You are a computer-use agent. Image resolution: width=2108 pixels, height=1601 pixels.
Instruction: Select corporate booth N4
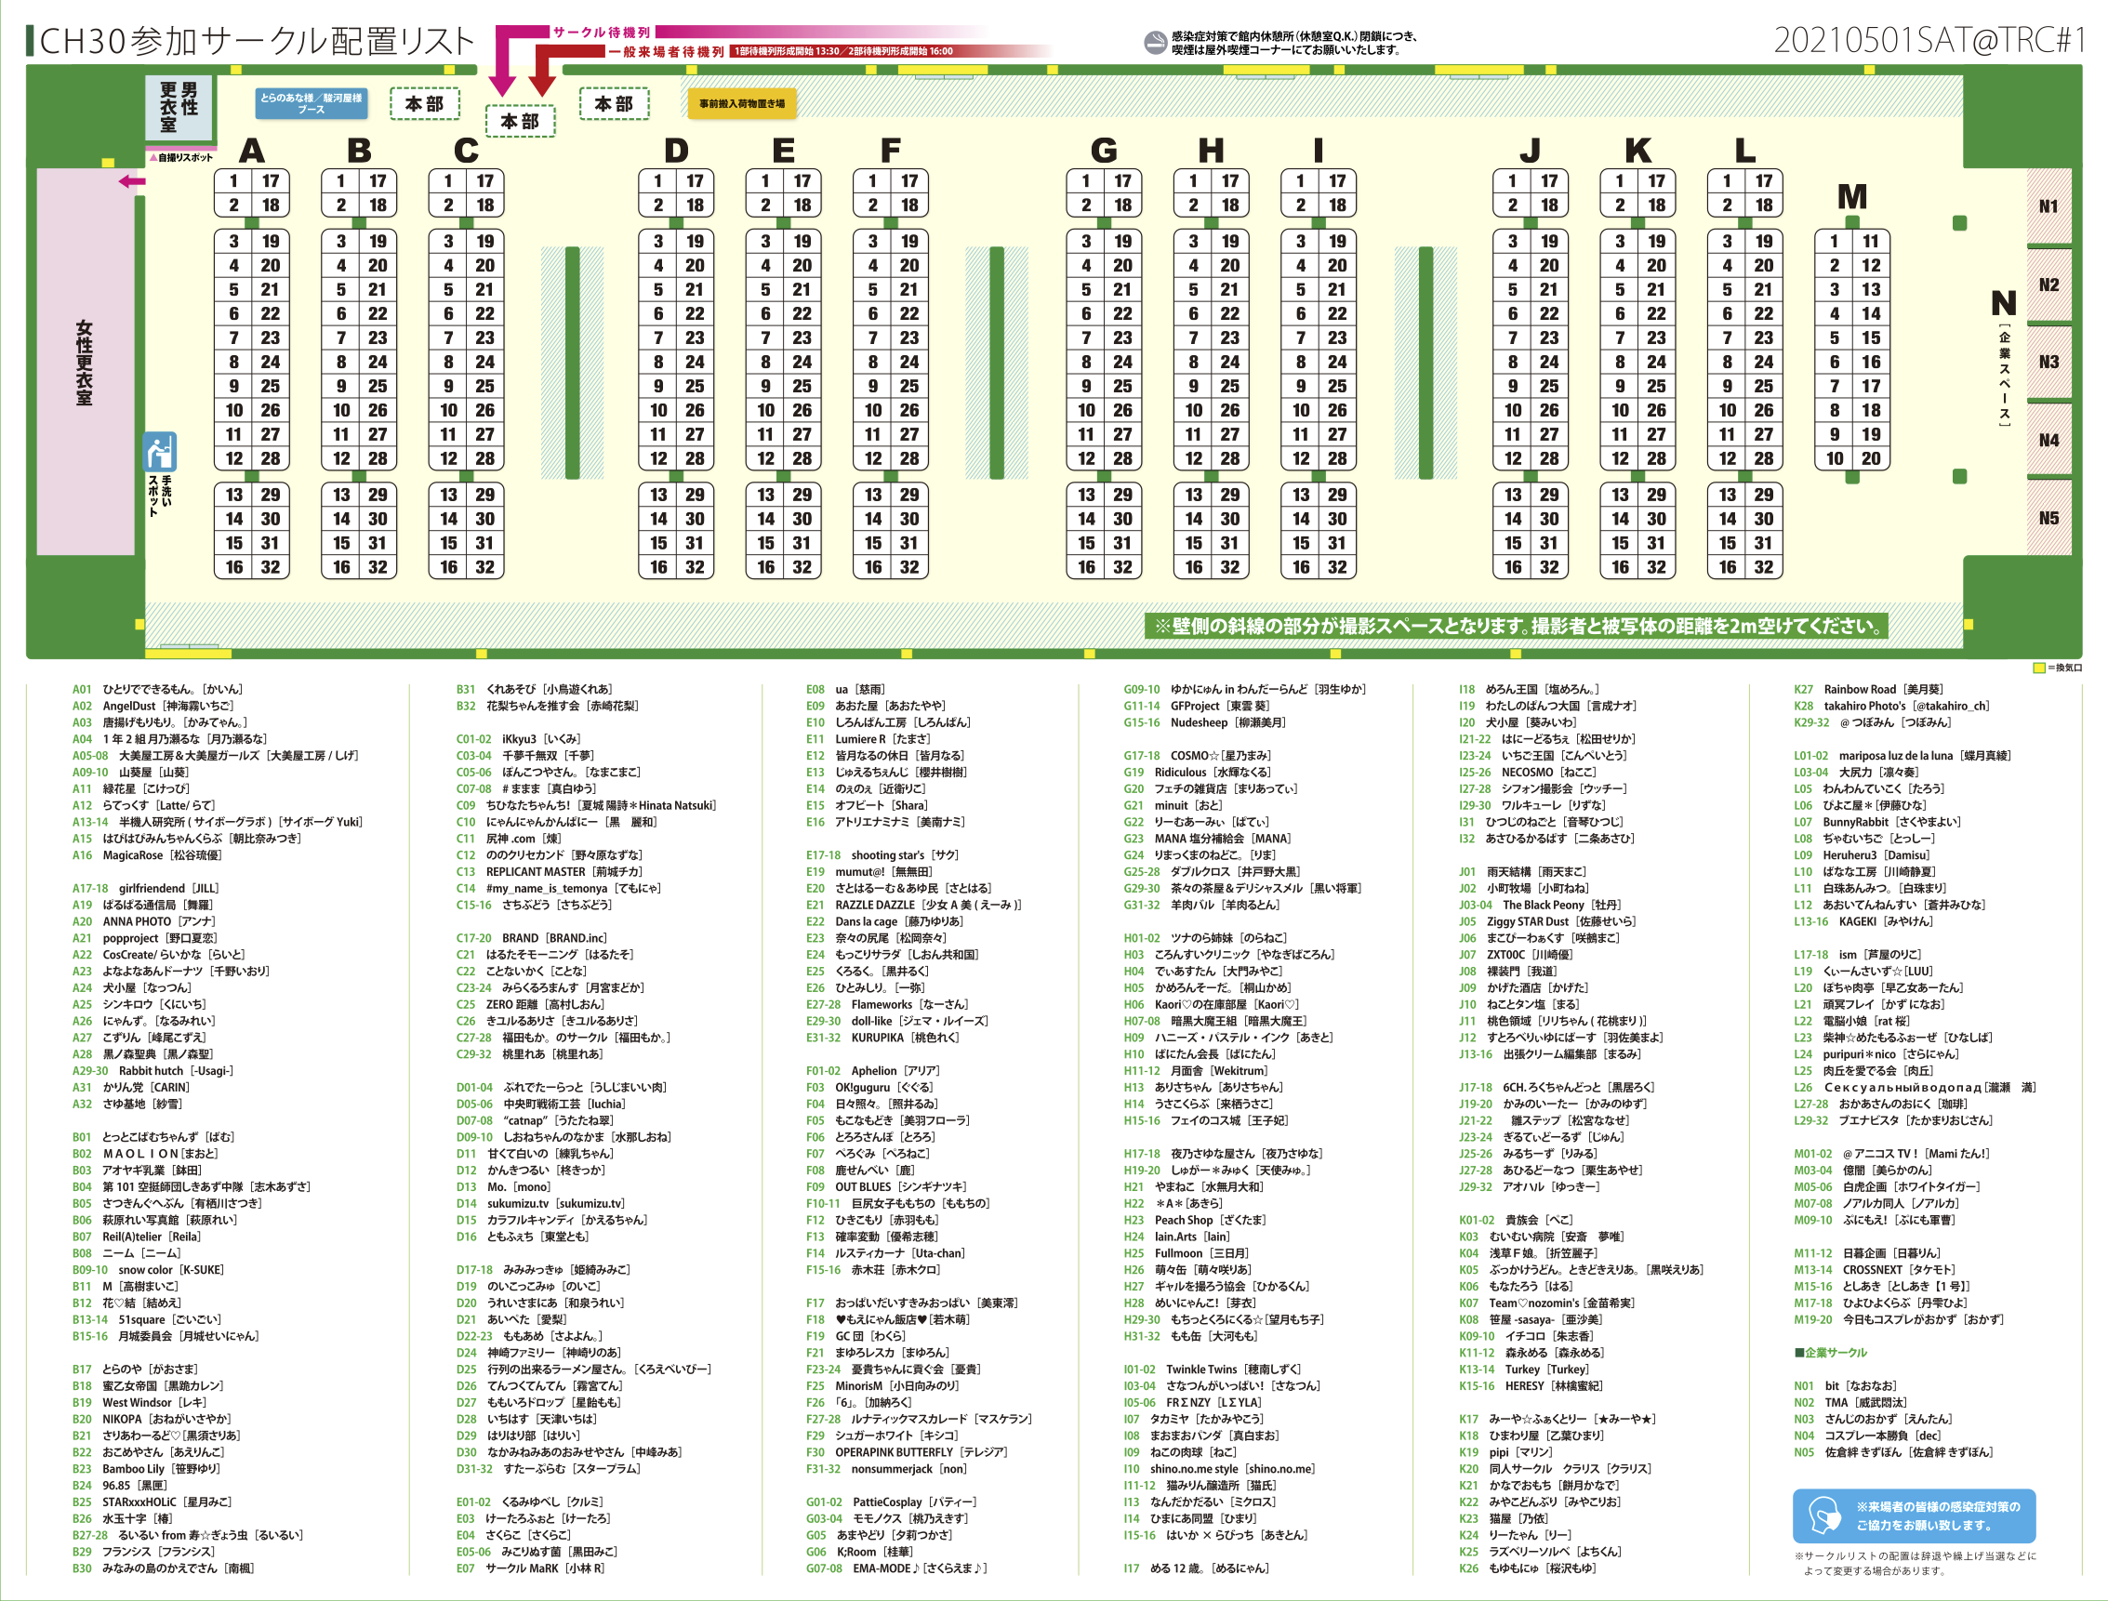click(2048, 441)
